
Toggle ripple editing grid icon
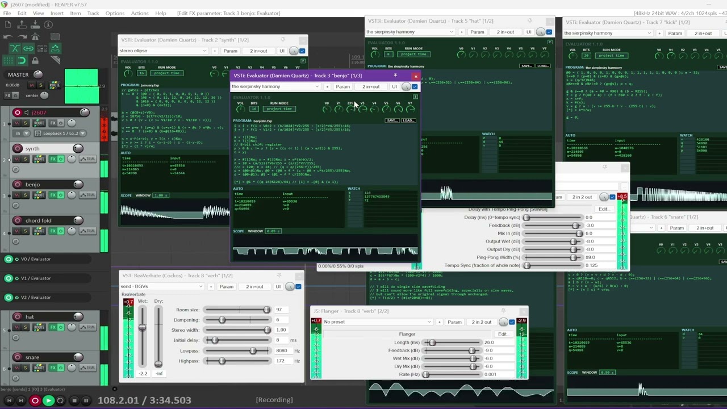(42, 49)
